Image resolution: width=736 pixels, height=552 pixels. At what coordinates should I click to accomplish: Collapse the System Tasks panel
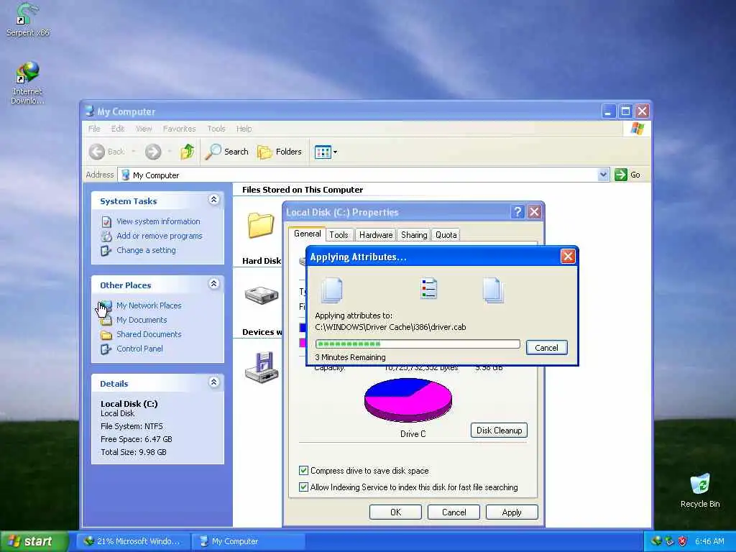click(x=213, y=200)
